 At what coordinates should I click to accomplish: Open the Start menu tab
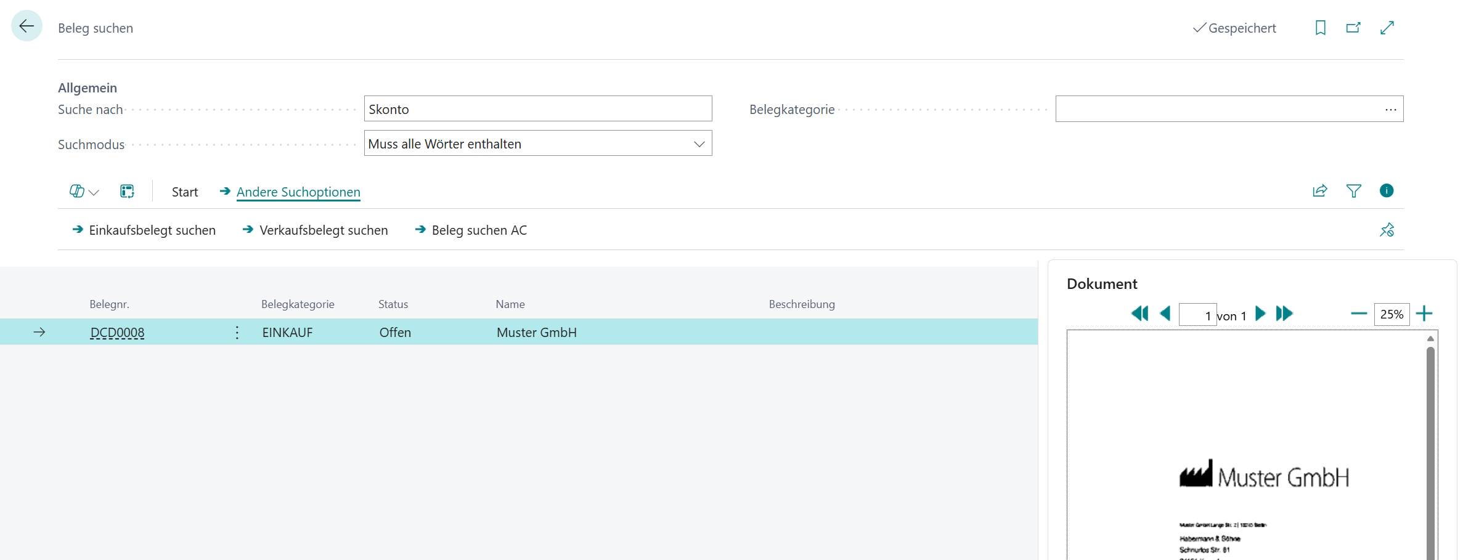185,192
